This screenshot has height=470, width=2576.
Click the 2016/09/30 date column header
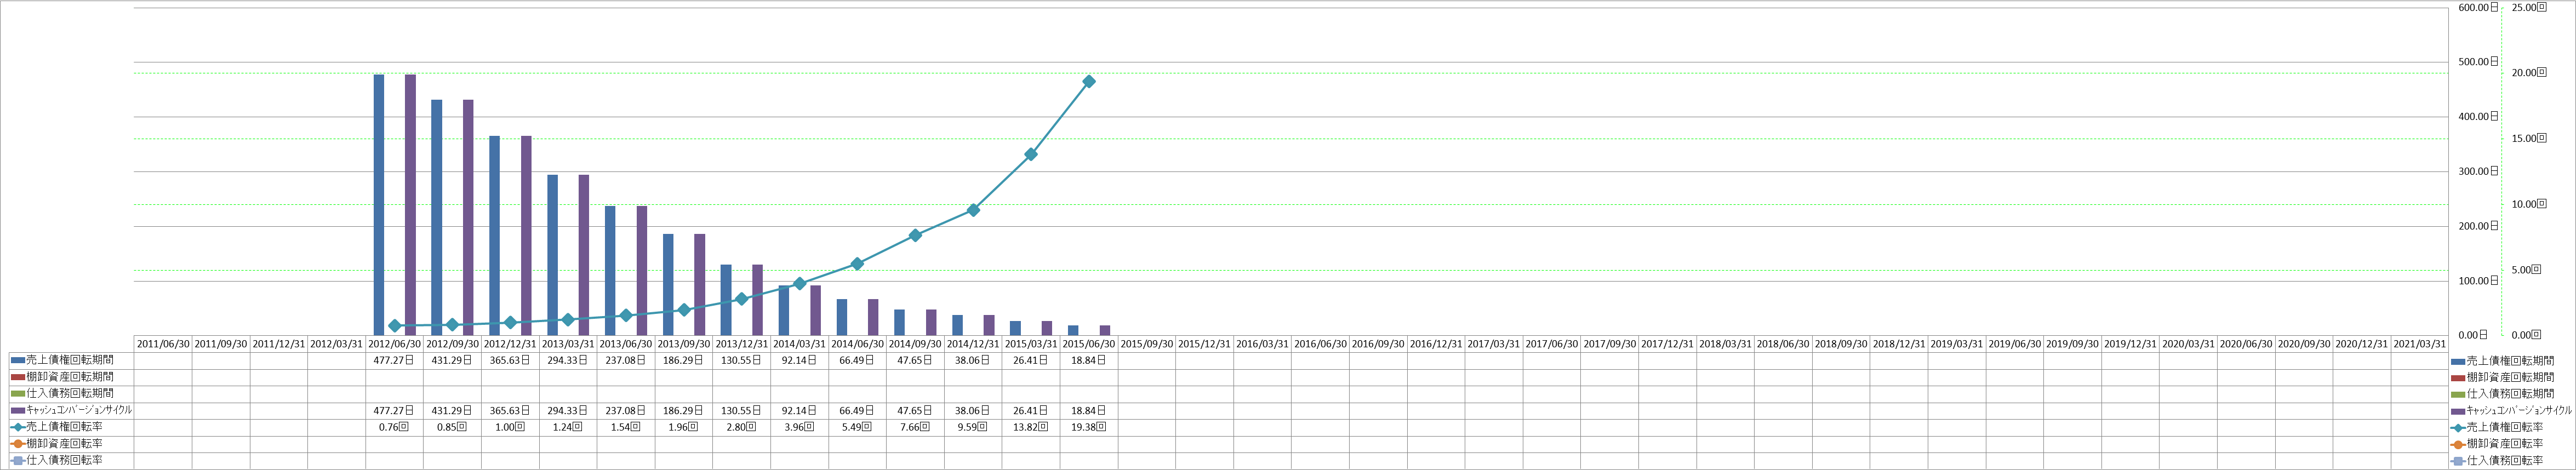tap(1379, 344)
